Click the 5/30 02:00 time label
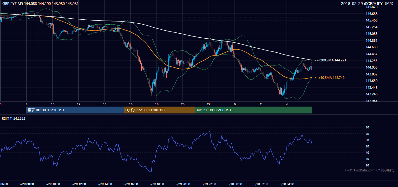398x187 pixels. point(261,184)
